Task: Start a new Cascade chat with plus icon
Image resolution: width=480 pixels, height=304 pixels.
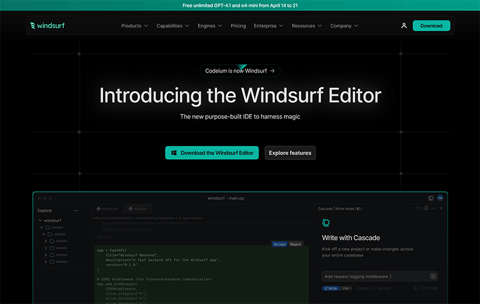Action: pyautogui.click(x=410, y=208)
